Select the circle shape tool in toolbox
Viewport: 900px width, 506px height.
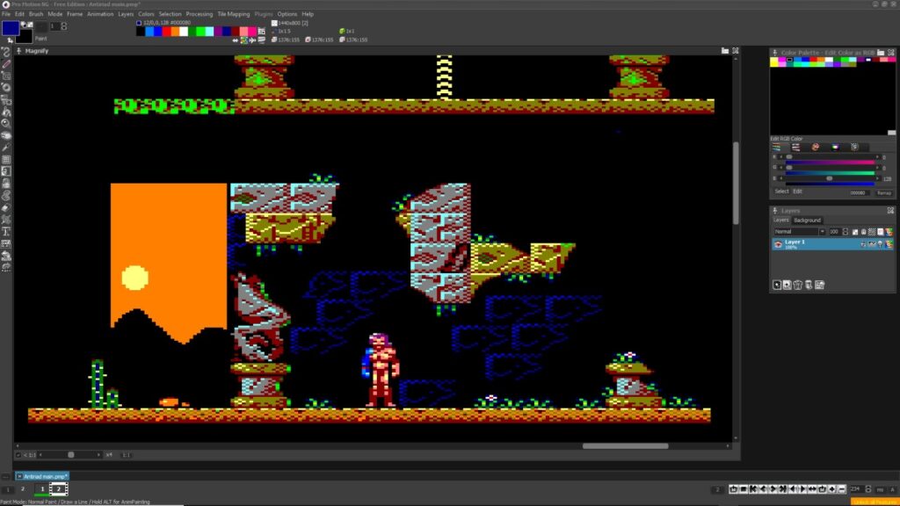click(x=6, y=88)
